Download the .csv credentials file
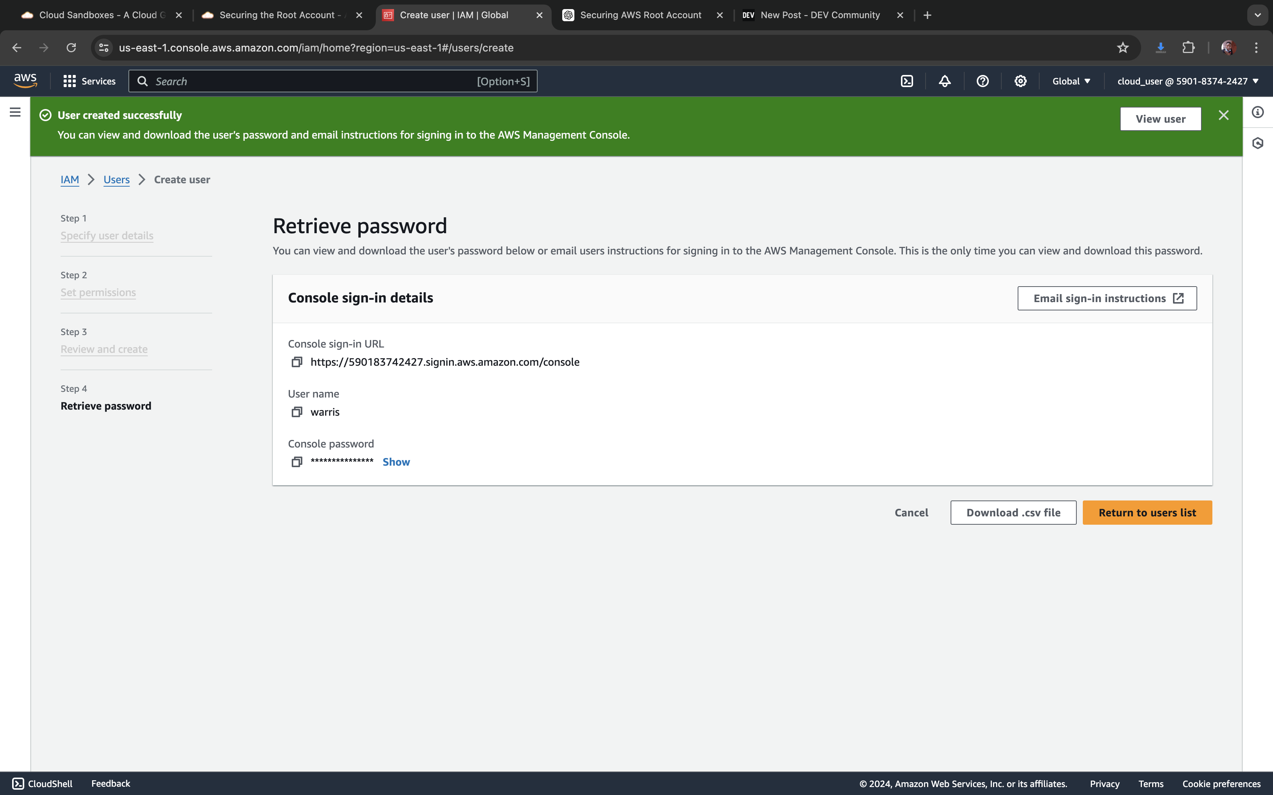 coord(1013,512)
